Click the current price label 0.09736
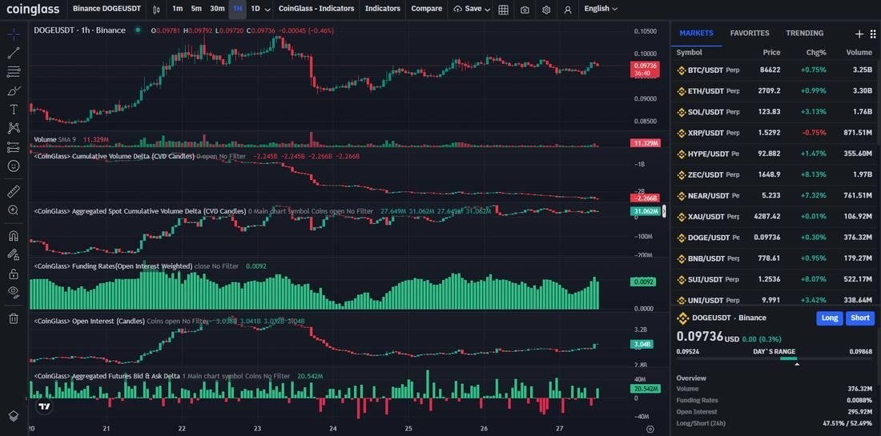Viewport: 881px width, 436px height. point(645,69)
